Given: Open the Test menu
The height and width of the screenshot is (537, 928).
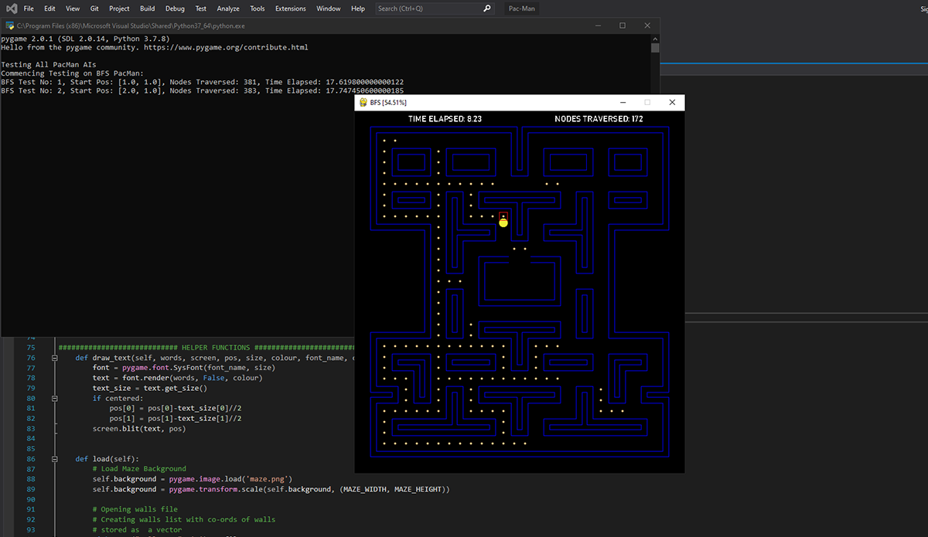Looking at the screenshot, I should [x=200, y=8].
